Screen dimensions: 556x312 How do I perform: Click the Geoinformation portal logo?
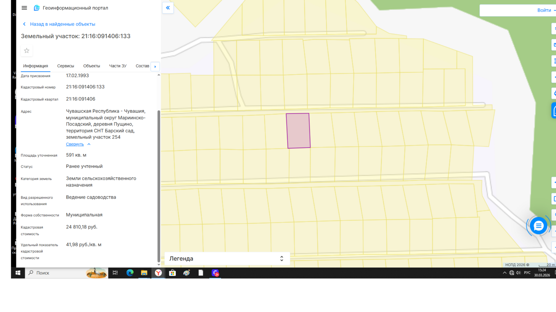pyautogui.click(x=37, y=8)
